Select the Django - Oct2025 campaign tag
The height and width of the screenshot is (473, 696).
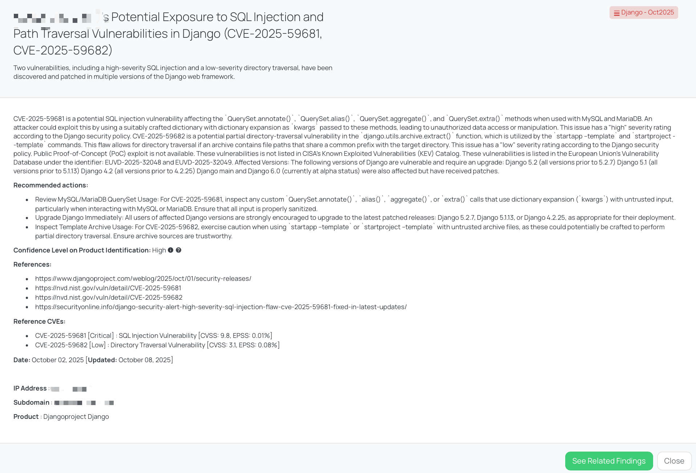pyautogui.click(x=644, y=12)
